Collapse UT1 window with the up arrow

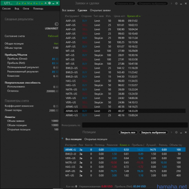point(45,3)
